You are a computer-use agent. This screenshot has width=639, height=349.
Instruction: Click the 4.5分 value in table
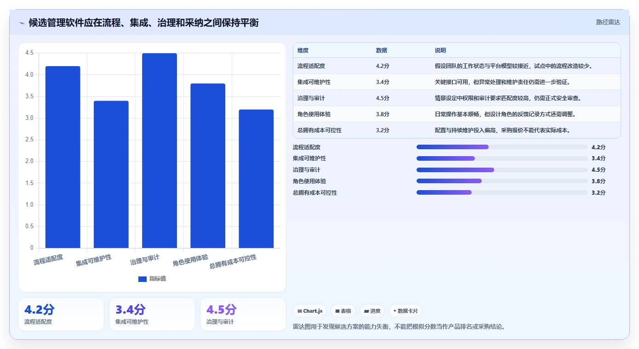point(382,98)
